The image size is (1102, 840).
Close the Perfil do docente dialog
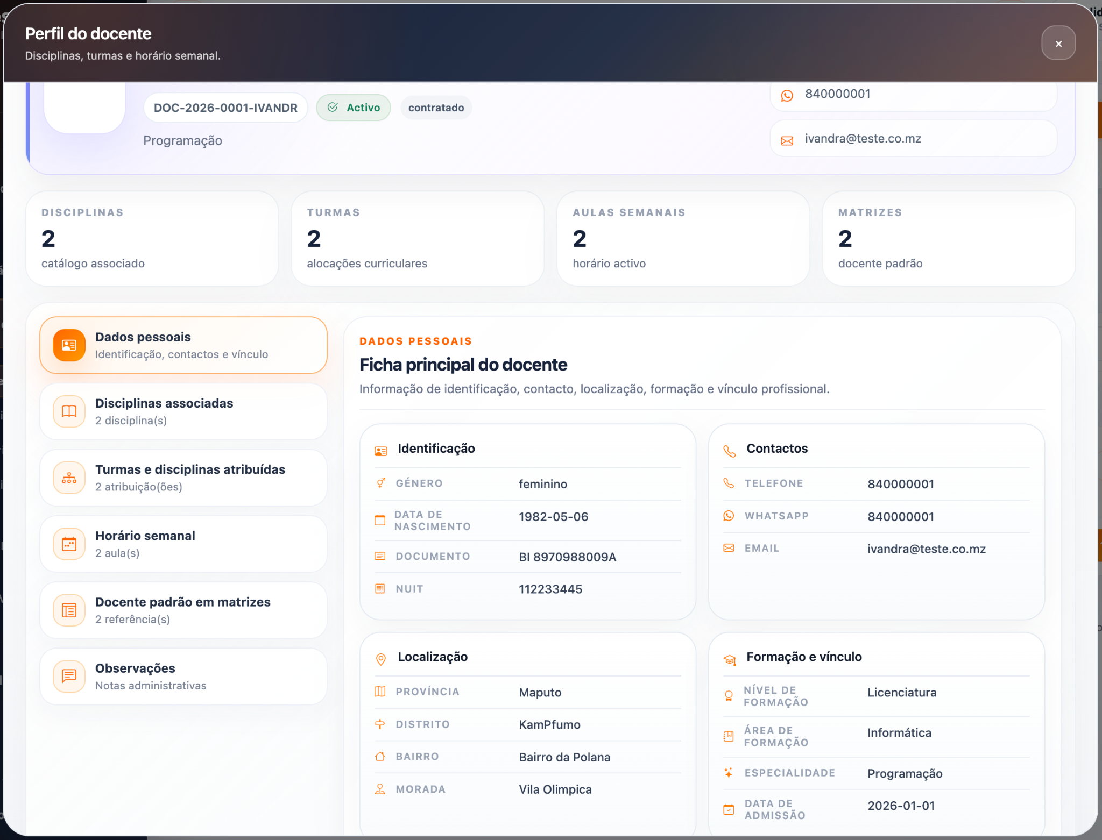[x=1058, y=43]
